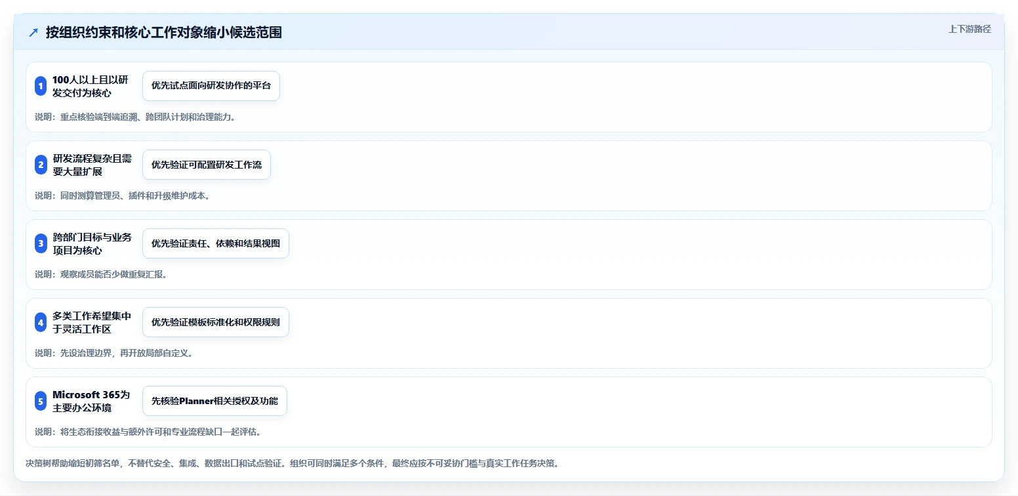
Task: Click 先核验Planner相关授权及功能 button
Action: pyautogui.click(x=214, y=401)
